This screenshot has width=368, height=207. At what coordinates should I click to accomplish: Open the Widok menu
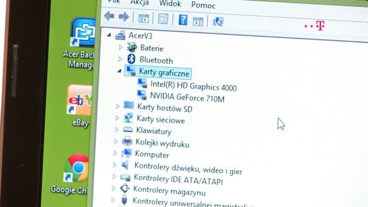tap(170, 3)
